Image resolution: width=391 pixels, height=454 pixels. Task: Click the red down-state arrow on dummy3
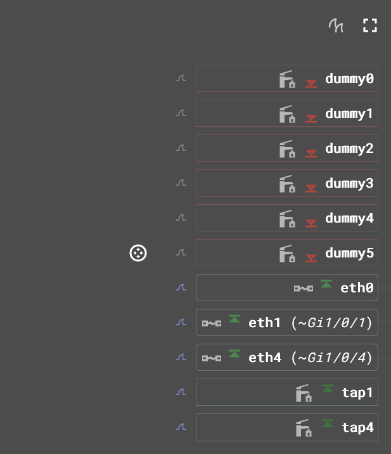[311, 188]
